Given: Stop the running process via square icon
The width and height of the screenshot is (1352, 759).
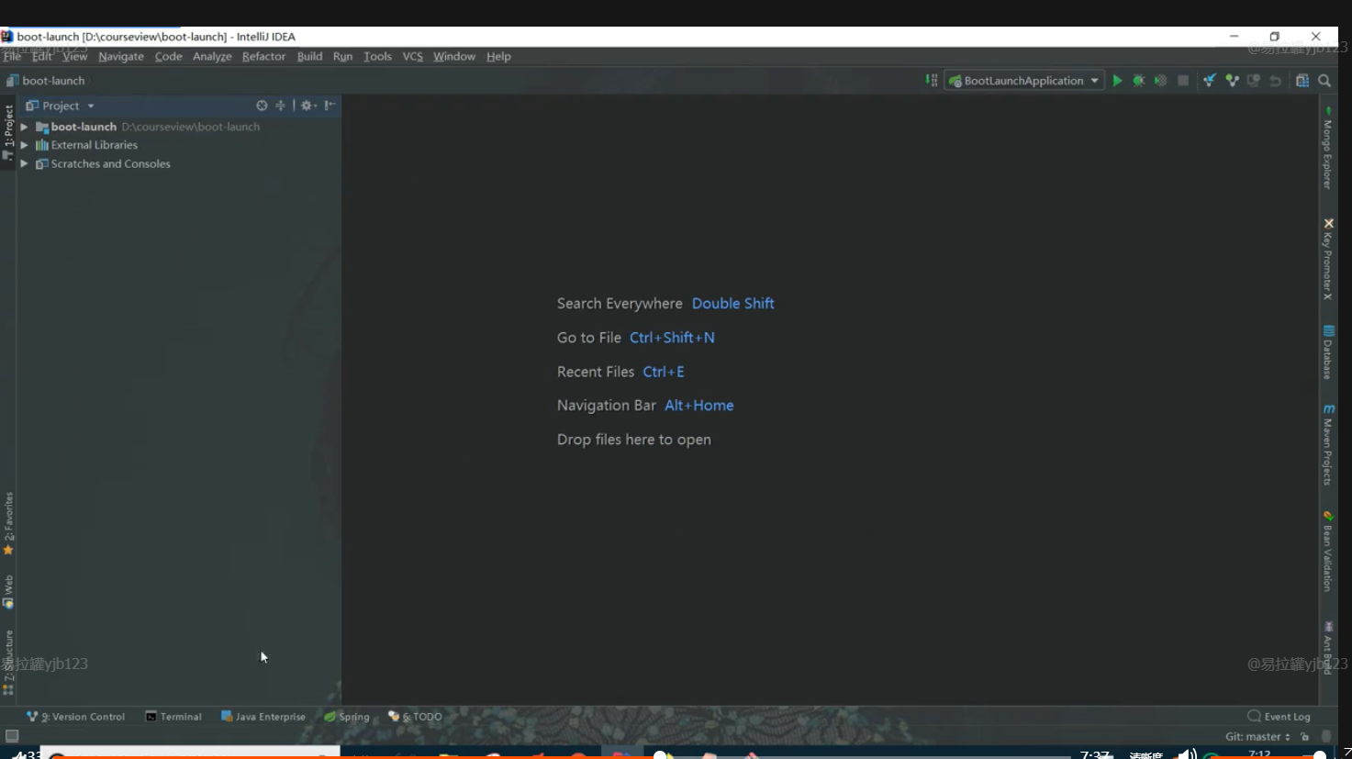Looking at the screenshot, I should tap(1183, 81).
